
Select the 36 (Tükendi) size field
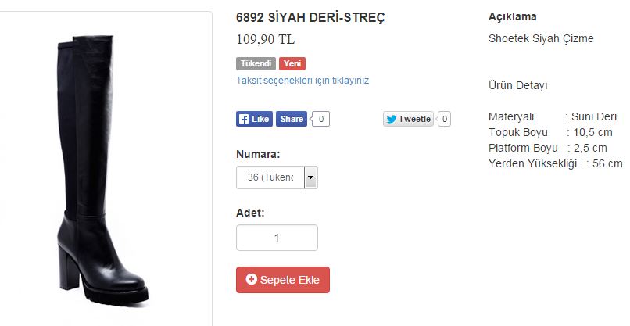277,177
